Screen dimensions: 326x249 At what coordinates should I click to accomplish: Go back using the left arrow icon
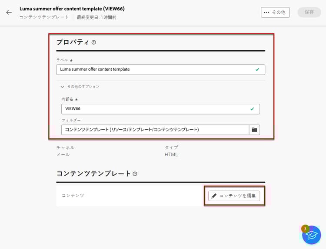click(9, 13)
